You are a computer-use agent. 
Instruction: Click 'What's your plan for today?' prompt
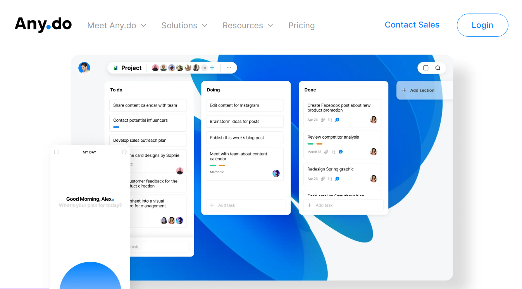[90, 205]
